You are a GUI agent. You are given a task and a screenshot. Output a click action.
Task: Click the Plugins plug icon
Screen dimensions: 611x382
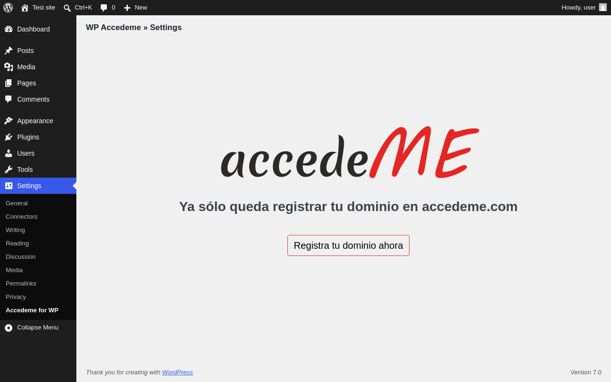click(9, 137)
